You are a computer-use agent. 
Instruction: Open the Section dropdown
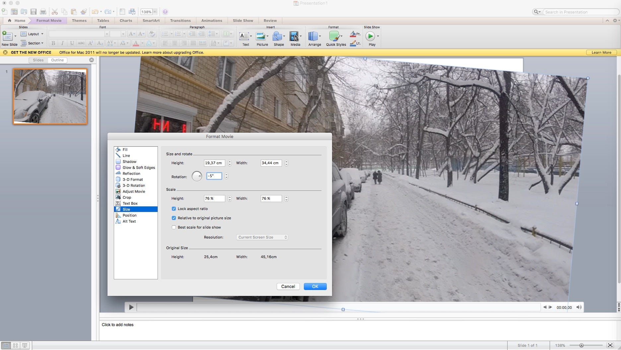click(32, 43)
